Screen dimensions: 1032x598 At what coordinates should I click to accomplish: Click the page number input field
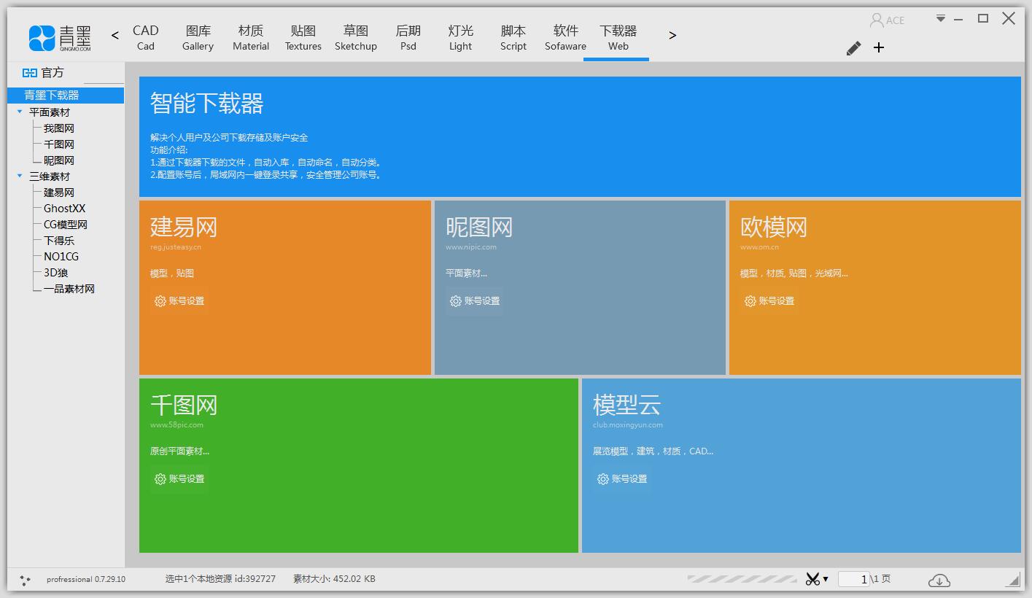[x=854, y=579]
